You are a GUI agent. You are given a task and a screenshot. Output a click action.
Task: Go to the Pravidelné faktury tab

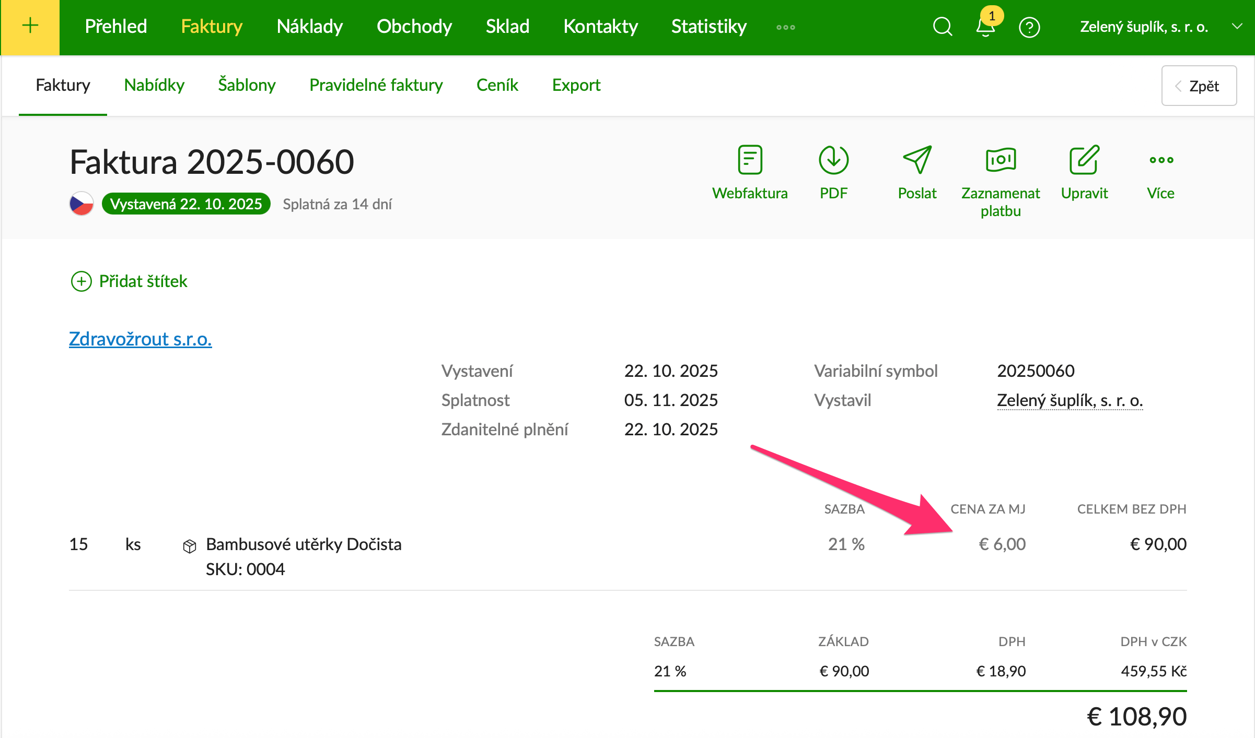(x=376, y=85)
